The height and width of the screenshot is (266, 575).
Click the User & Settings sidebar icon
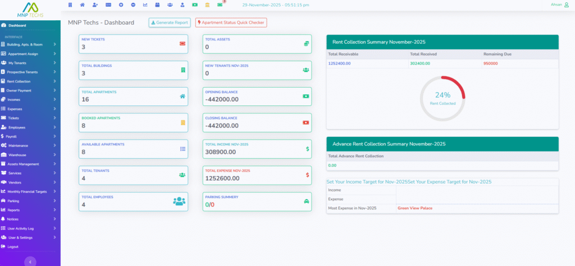pos(4,237)
